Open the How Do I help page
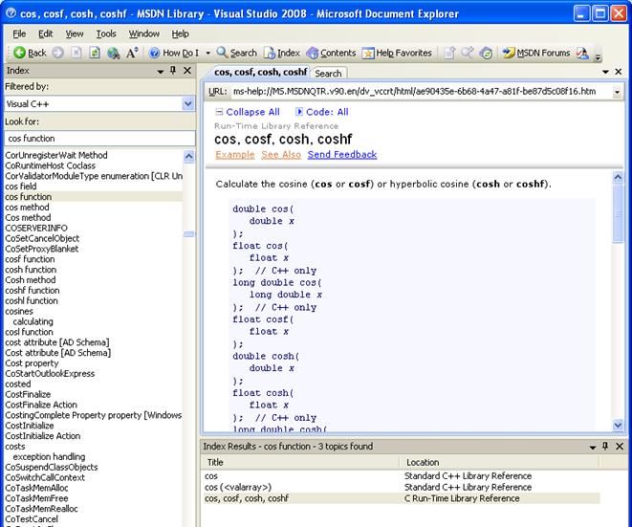632x527 pixels. click(x=174, y=53)
